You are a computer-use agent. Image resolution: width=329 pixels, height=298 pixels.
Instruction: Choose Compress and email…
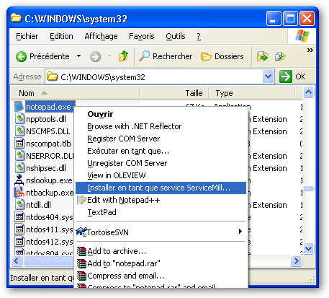coord(161,276)
